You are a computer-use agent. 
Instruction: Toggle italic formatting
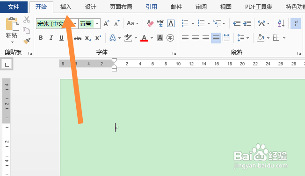(x=51, y=38)
